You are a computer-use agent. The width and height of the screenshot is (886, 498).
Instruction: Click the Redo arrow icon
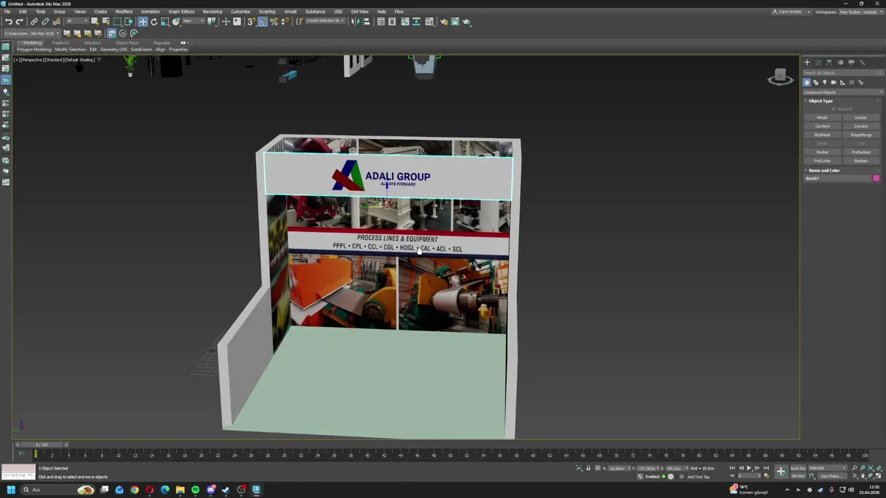tap(19, 21)
